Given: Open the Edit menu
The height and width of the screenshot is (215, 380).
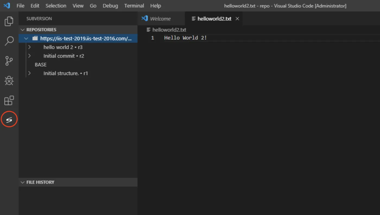Looking at the screenshot, I should 35,6.
